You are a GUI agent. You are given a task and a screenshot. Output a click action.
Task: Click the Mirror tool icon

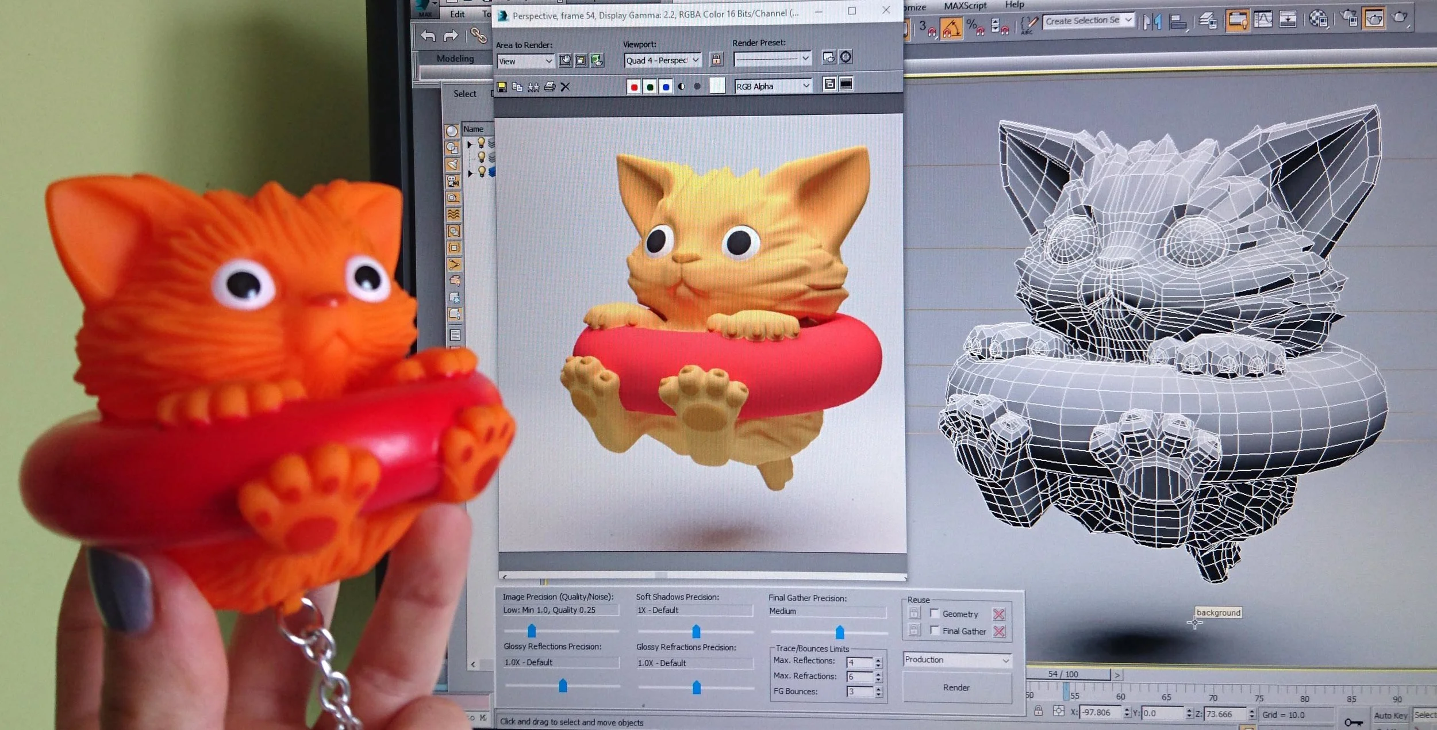(x=1152, y=22)
